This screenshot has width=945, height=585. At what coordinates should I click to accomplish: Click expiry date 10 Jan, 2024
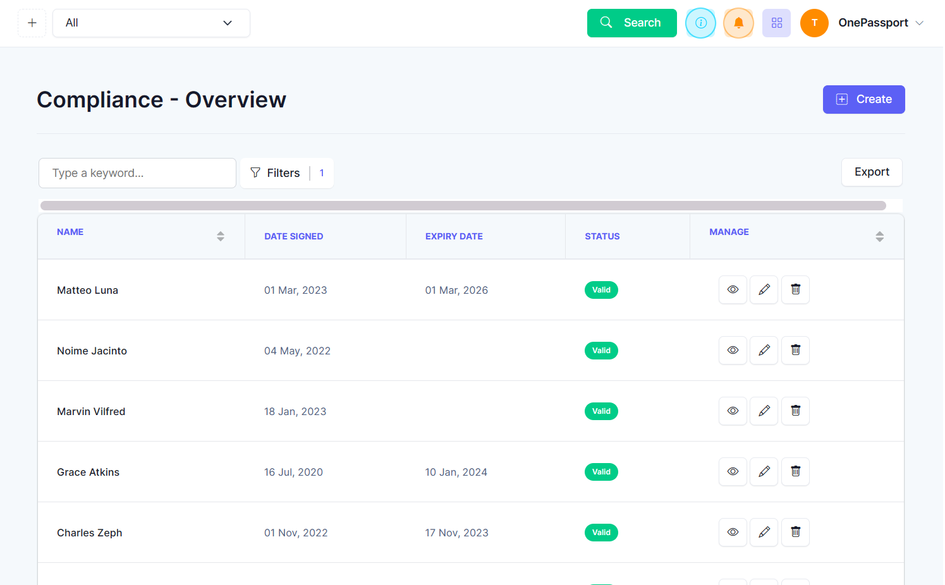[456, 473]
